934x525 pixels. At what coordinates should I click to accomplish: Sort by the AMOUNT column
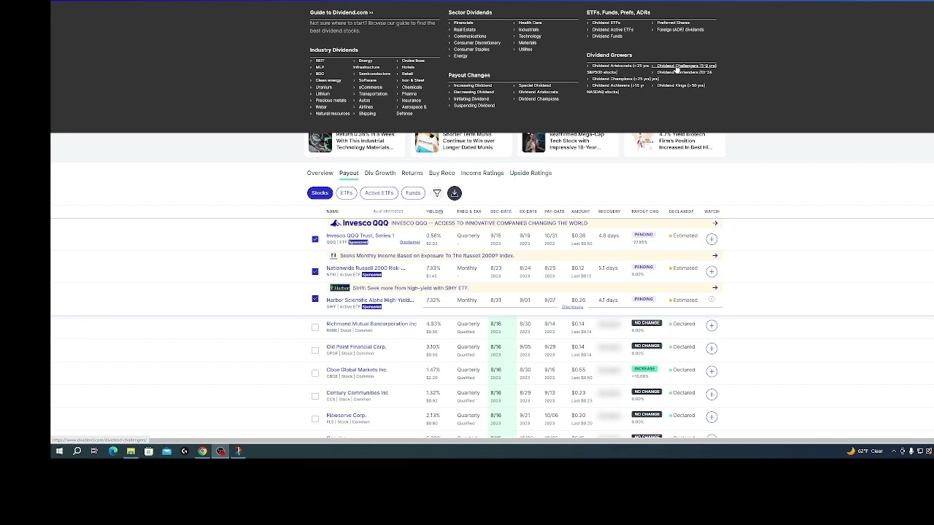tap(580, 211)
